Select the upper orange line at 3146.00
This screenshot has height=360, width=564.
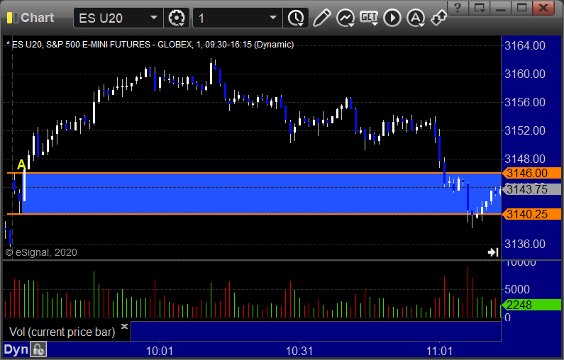[x=254, y=173]
